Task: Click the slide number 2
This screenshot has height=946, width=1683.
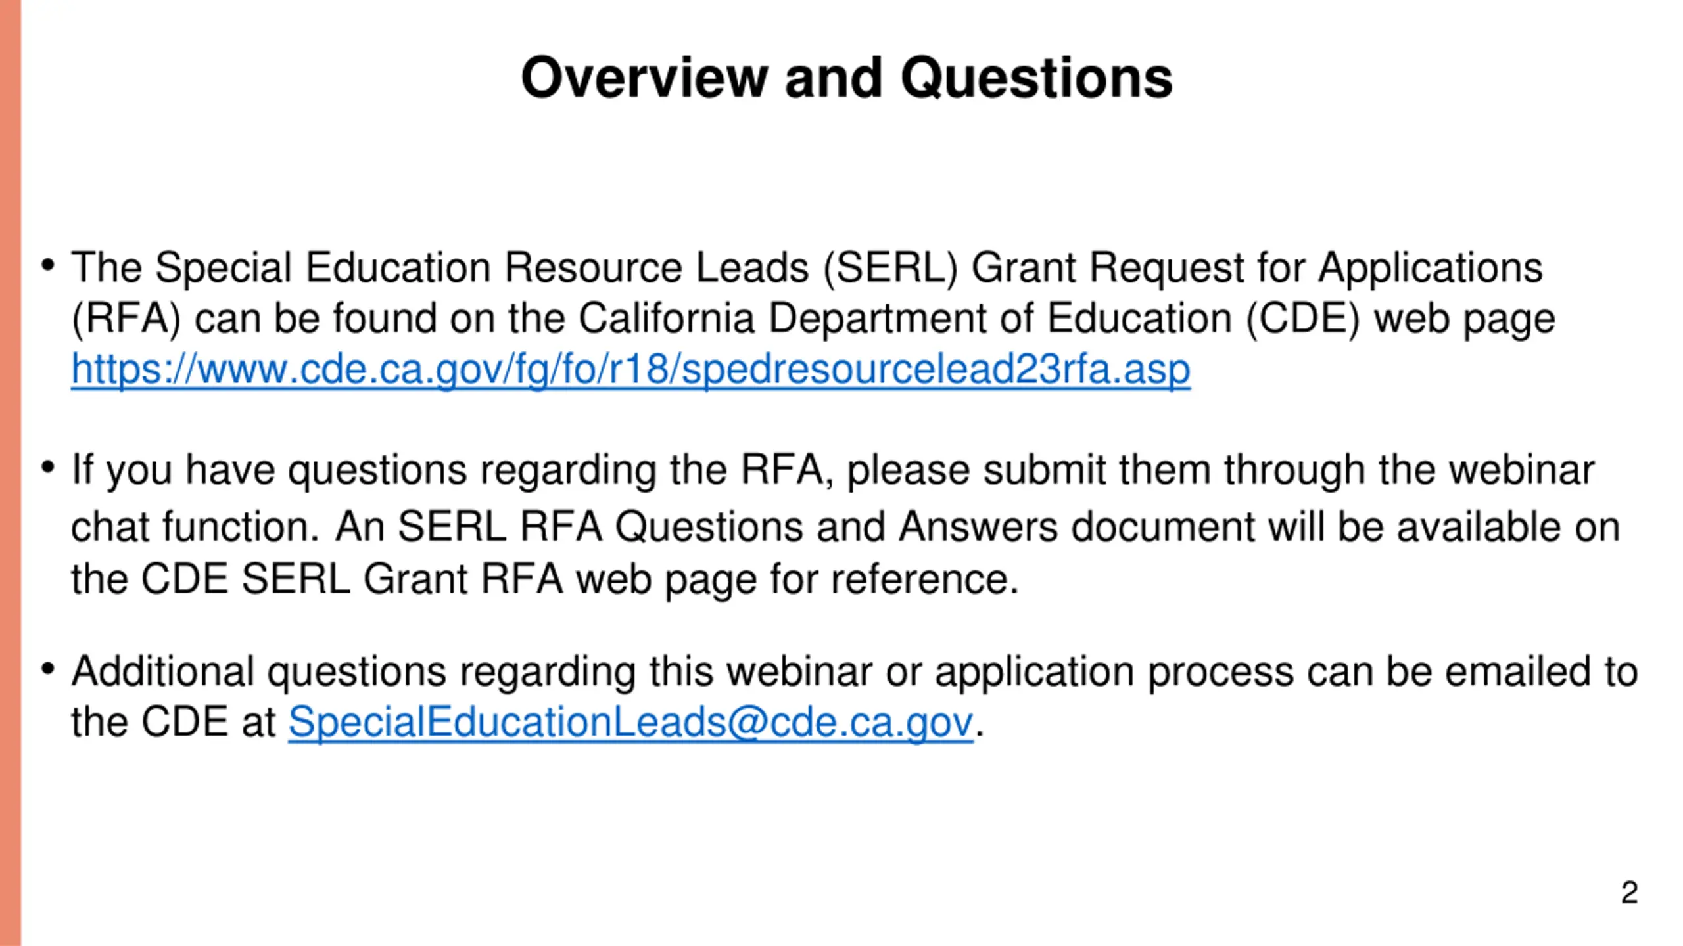Action: [1629, 893]
